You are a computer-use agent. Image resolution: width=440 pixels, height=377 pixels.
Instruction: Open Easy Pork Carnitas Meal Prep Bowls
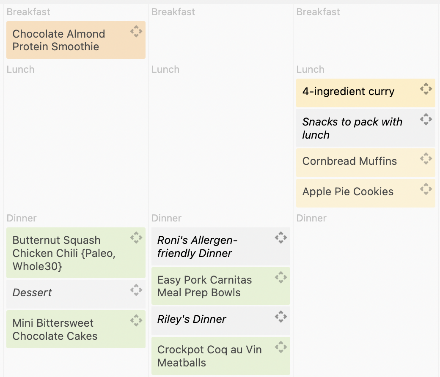click(x=204, y=286)
